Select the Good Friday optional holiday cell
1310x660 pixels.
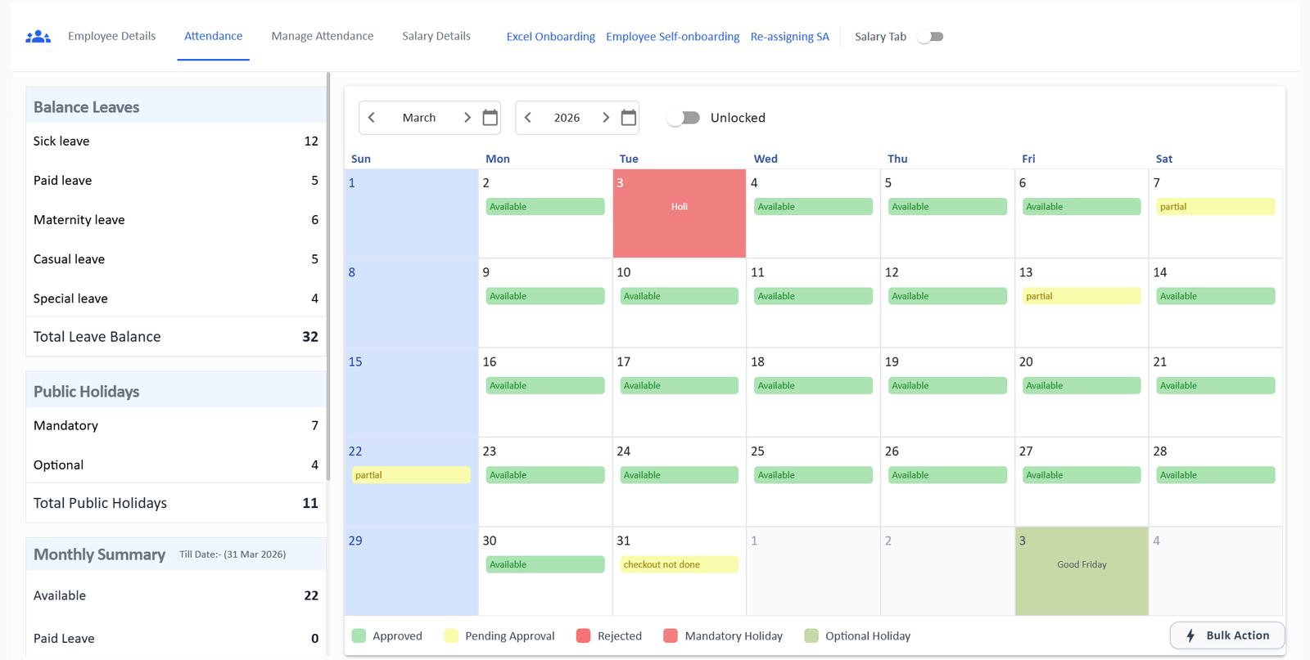coord(1082,571)
